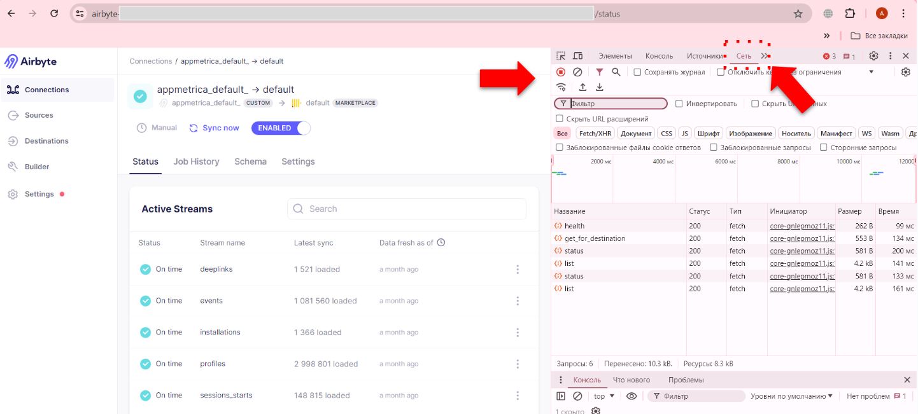Click the red error counter showing 3

coord(830,56)
